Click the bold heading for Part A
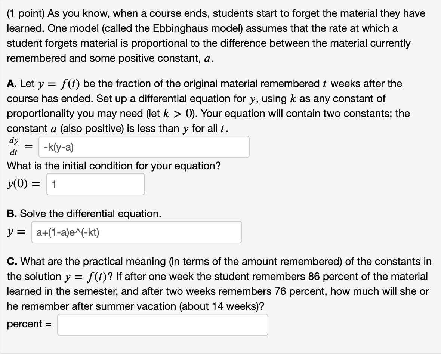This screenshot has width=441, height=355. pos(12,84)
